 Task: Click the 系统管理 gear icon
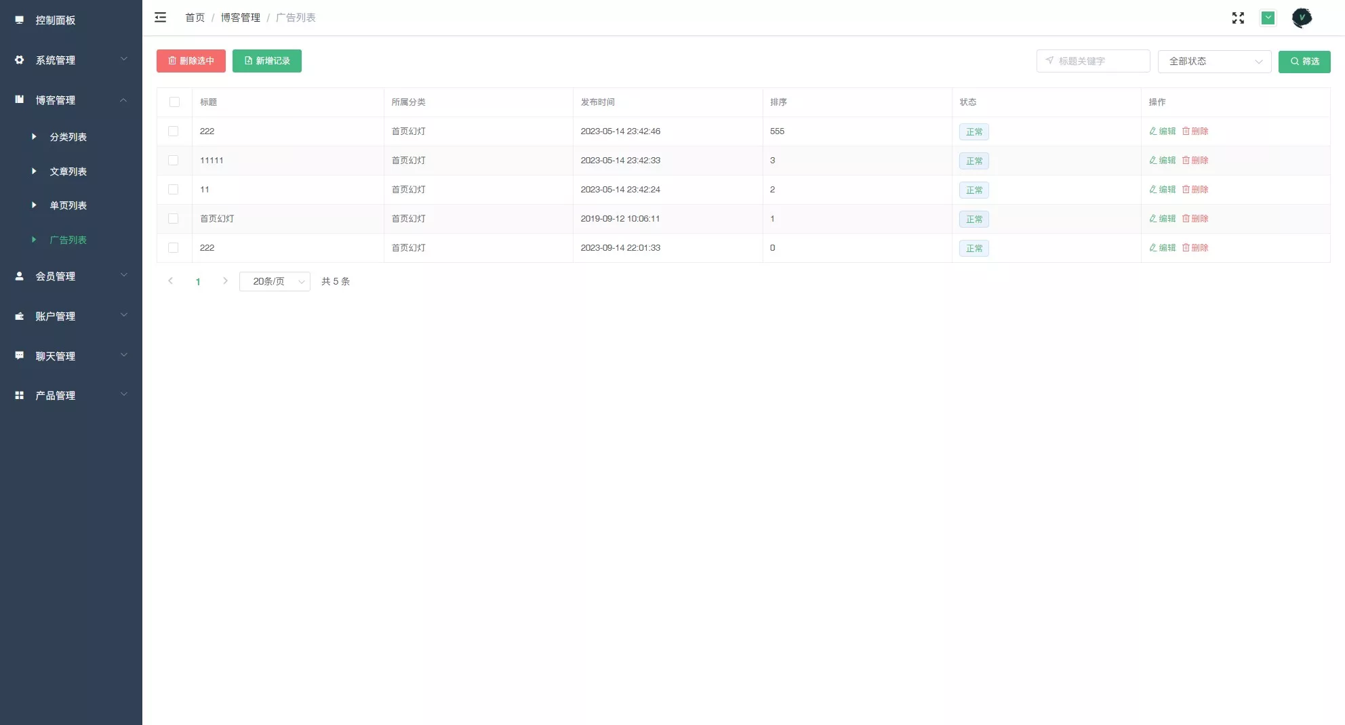tap(20, 60)
